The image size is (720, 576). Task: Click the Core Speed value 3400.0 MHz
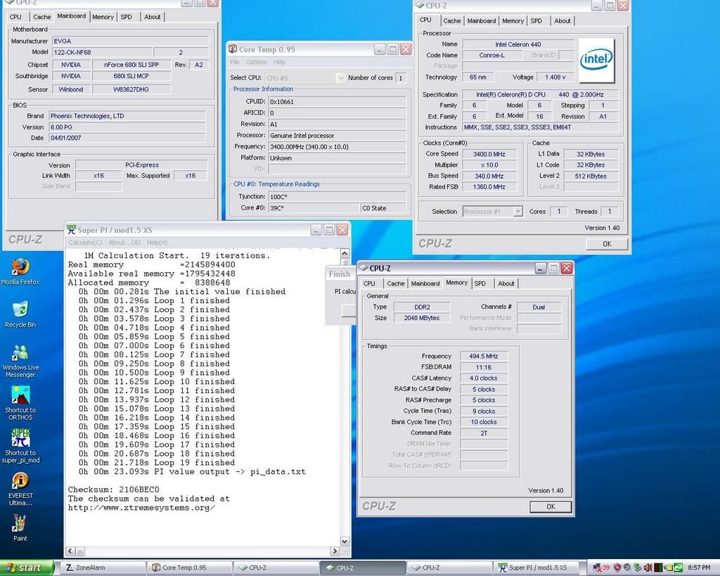tap(489, 154)
